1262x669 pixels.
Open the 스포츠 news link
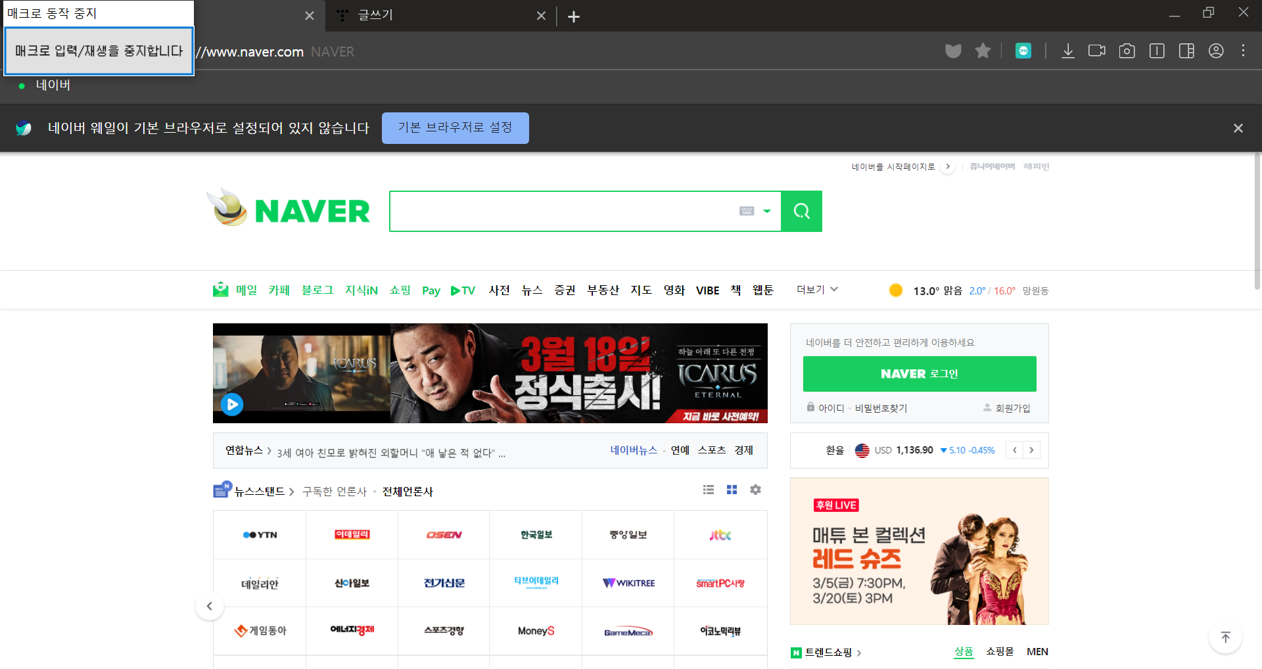[712, 450]
